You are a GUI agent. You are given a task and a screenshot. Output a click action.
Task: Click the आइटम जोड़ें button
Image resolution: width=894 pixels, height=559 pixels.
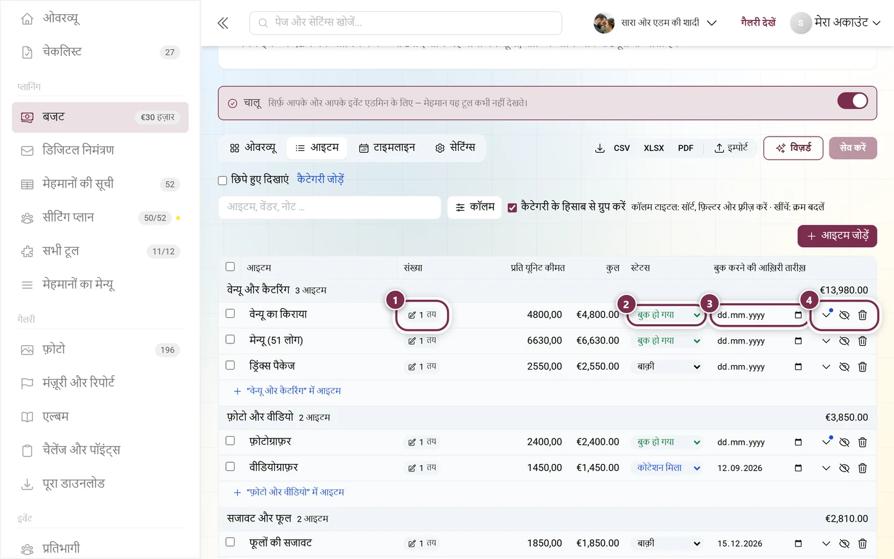click(837, 236)
